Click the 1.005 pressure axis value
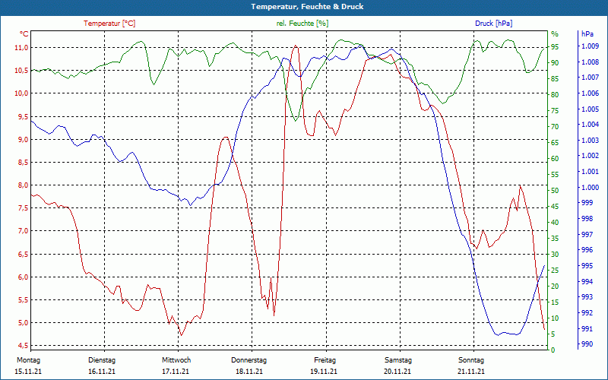Screen dimensions: 608x380 (x=590, y=109)
